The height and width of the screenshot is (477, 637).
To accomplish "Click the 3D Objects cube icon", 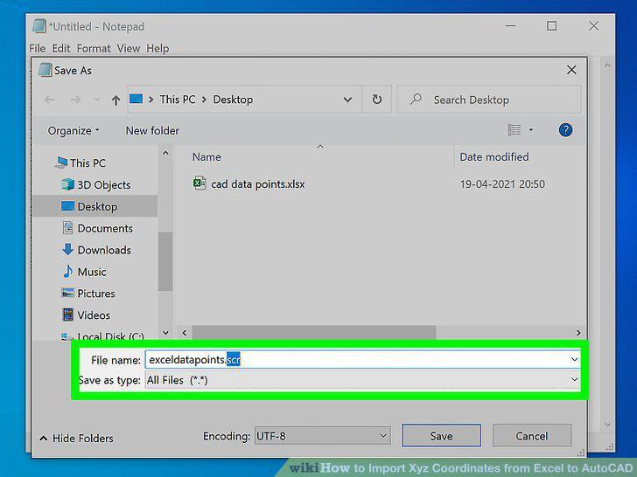I will pos(67,184).
